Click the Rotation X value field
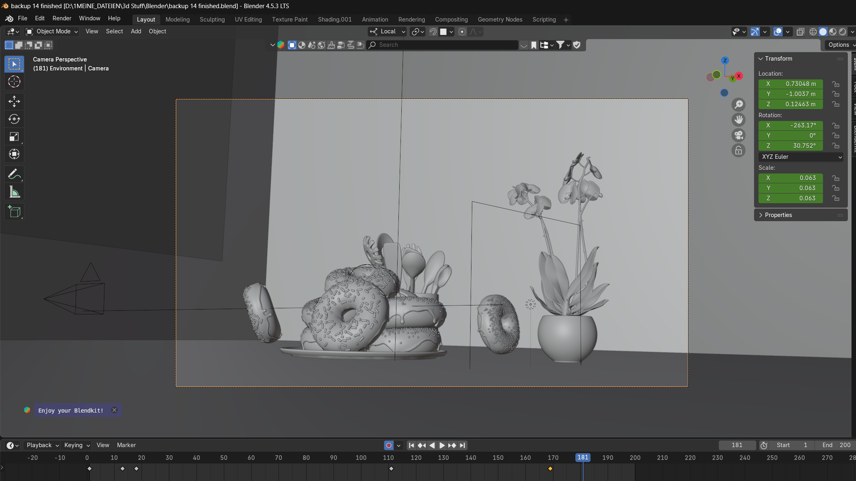 790,125
